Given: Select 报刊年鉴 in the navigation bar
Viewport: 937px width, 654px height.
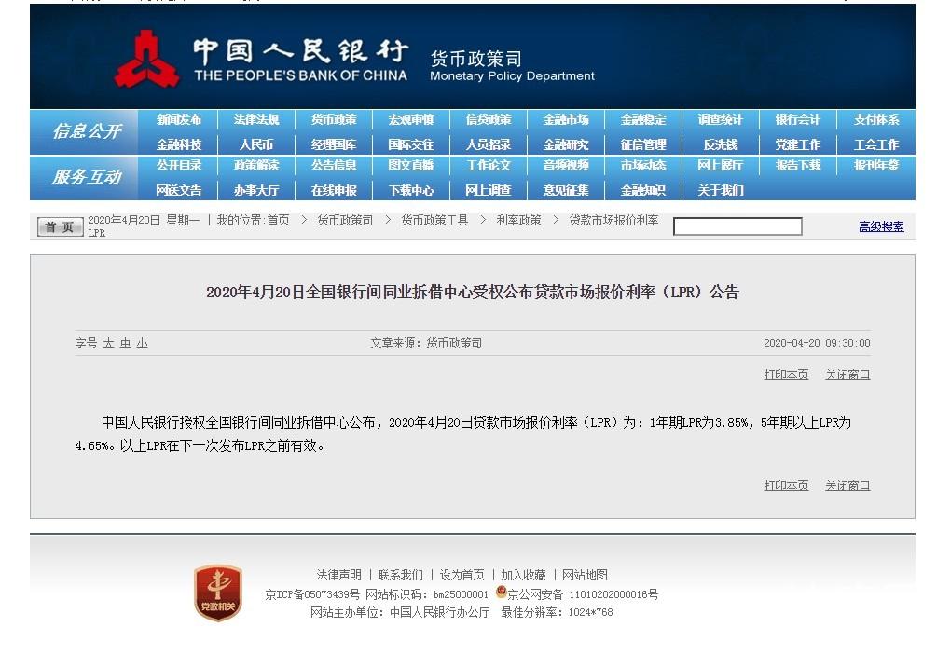Looking at the screenshot, I should pyautogui.click(x=876, y=165).
